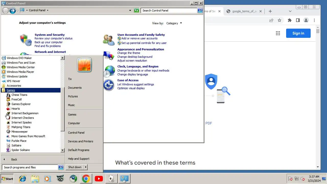The width and height of the screenshot is (327, 184).
Task: Start Hearts game icon
Action: click(8, 109)
